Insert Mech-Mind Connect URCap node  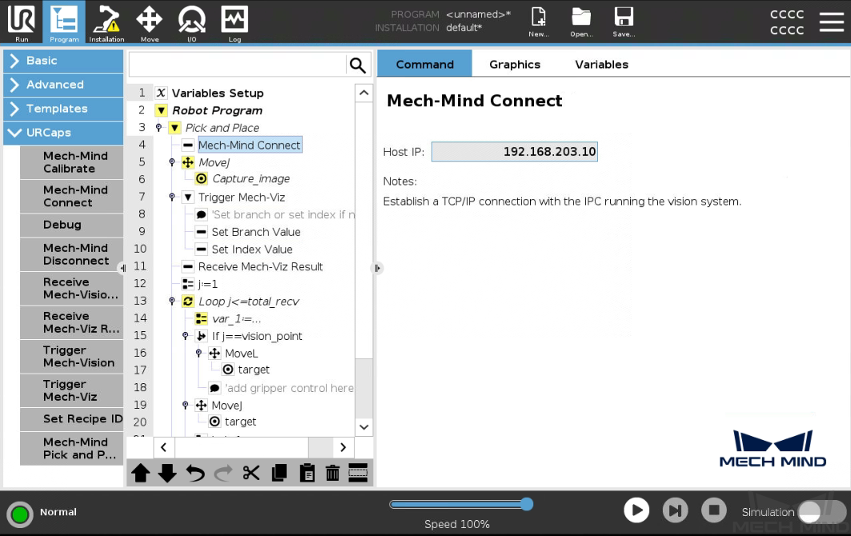click(x=71, y=196)
